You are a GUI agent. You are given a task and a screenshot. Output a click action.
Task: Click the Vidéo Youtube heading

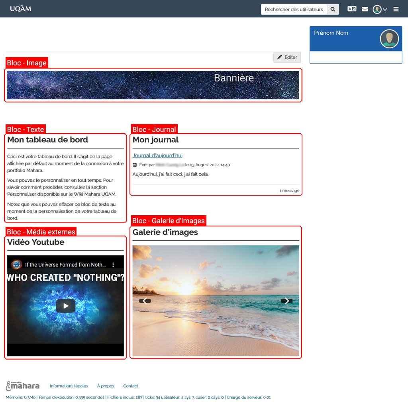pyautogui.click(x=35, y=242)
